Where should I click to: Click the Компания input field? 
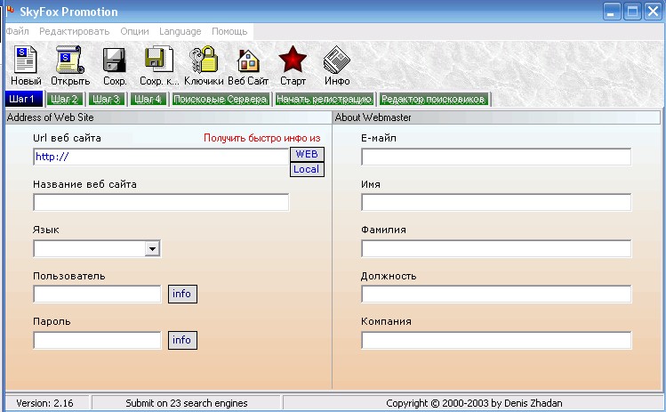point(496,340)
